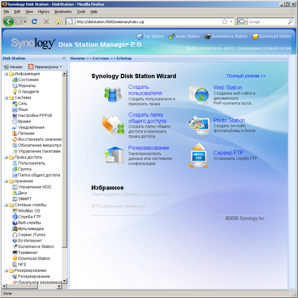Click the Пользователь user icon
Viewport: 298px width, 298px height.
(15, 163)
